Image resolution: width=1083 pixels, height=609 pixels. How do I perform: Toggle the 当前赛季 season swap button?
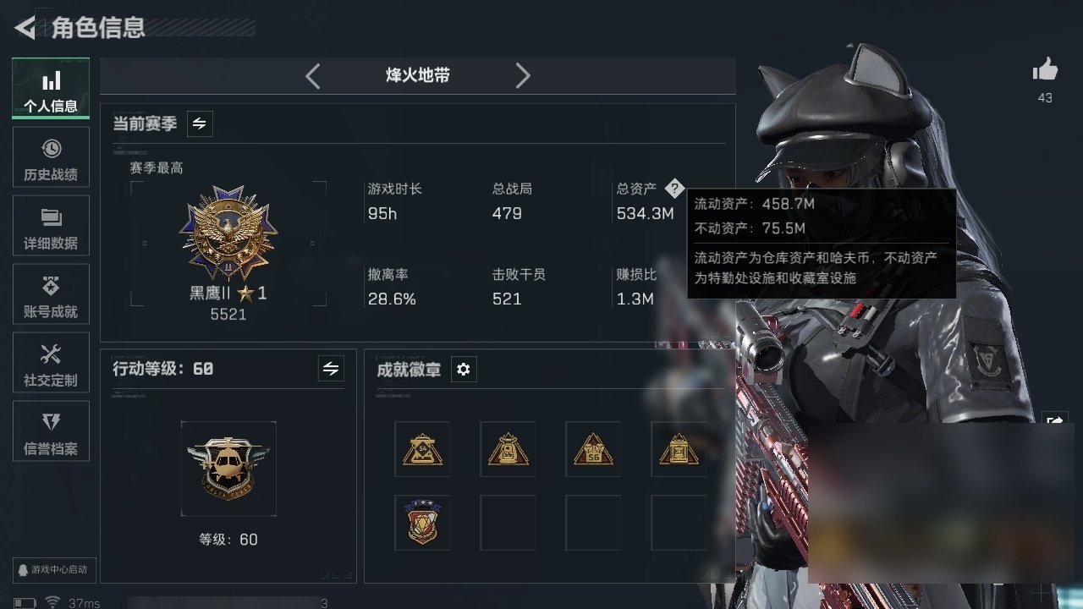[x=200, y=123]
